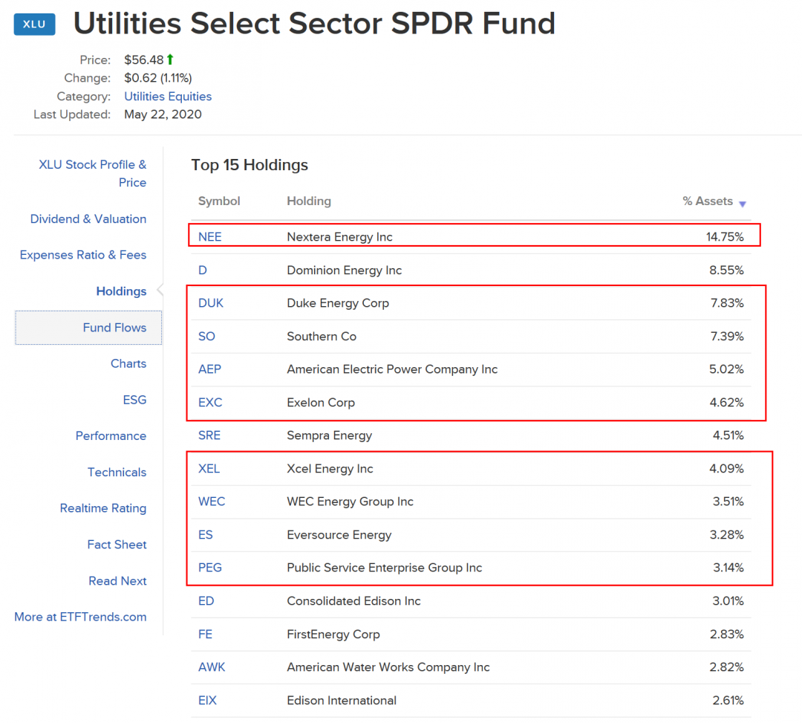Select Southern Co holding name

click(322, 336)
